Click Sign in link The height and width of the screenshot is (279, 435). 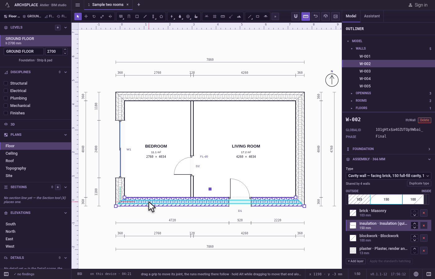click(x=418, y=5)
